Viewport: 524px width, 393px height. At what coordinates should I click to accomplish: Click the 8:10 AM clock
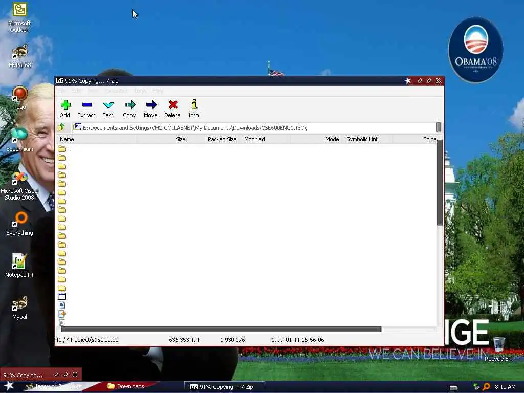[x=505, y=387]
